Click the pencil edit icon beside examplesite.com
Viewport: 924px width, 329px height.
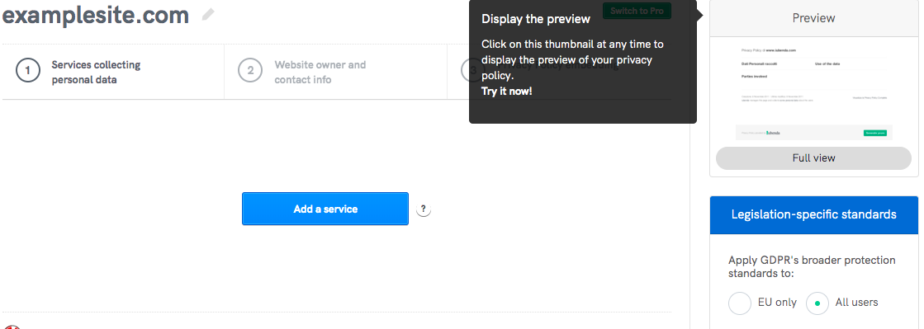208,15
